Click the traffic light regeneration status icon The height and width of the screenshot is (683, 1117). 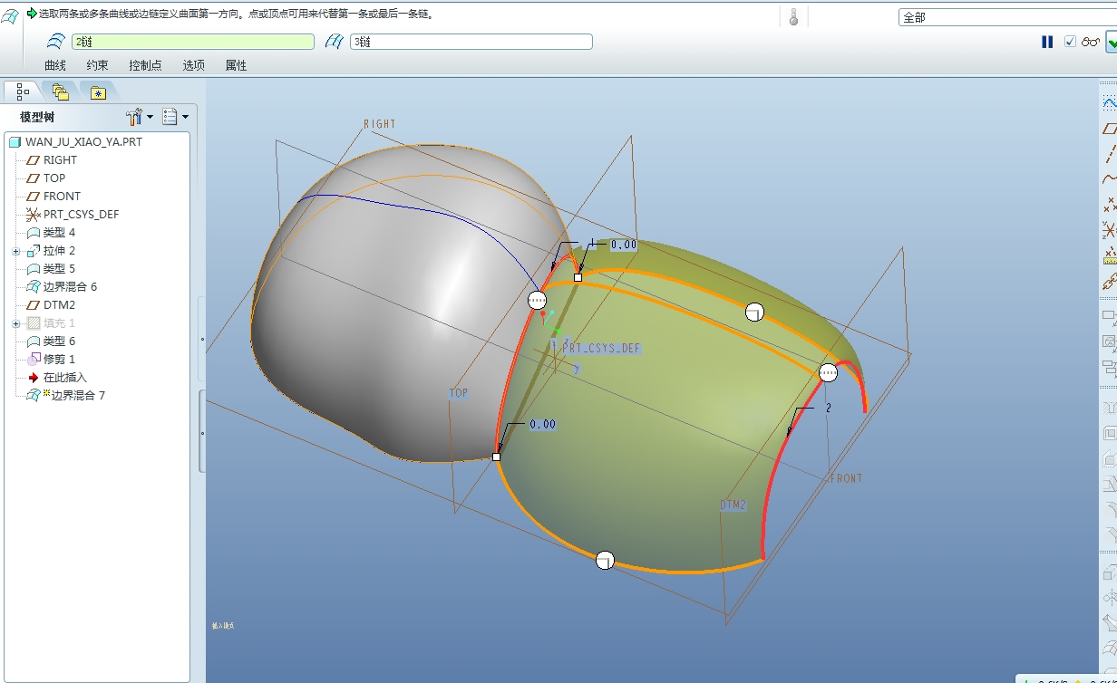(x=793, y=16)
